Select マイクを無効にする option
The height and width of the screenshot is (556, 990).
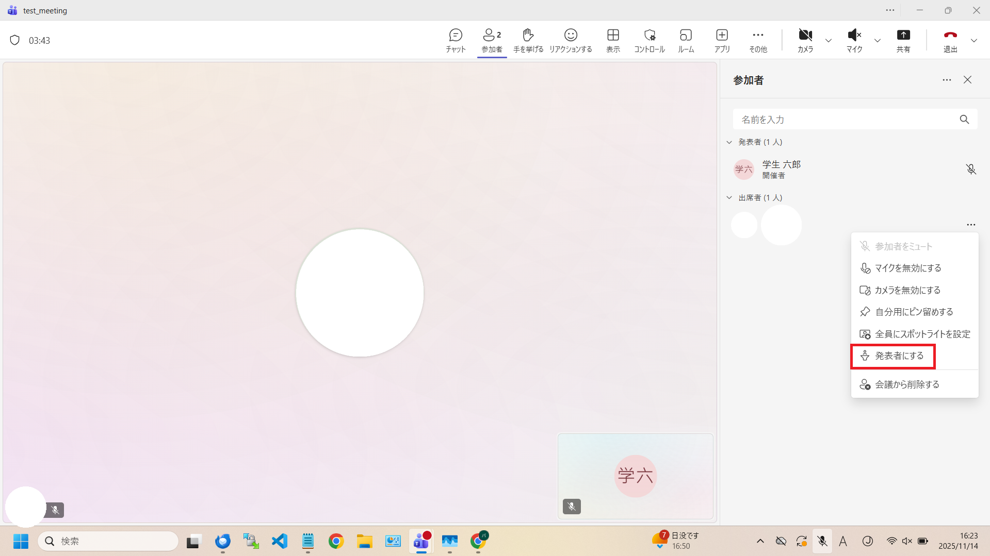907,268
